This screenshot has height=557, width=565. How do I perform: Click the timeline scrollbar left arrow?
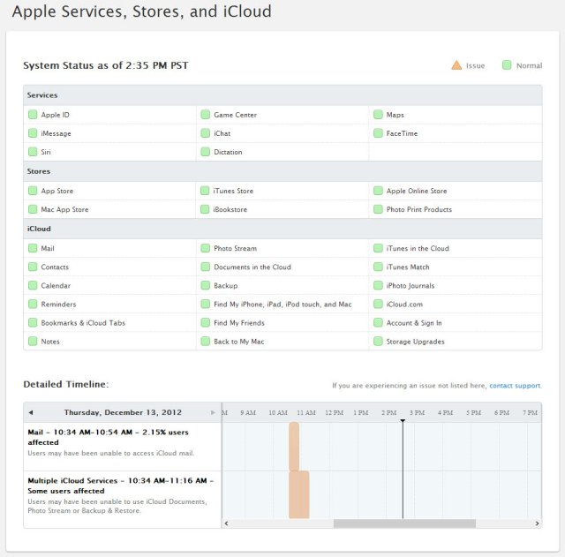click(x=228, y=523)
